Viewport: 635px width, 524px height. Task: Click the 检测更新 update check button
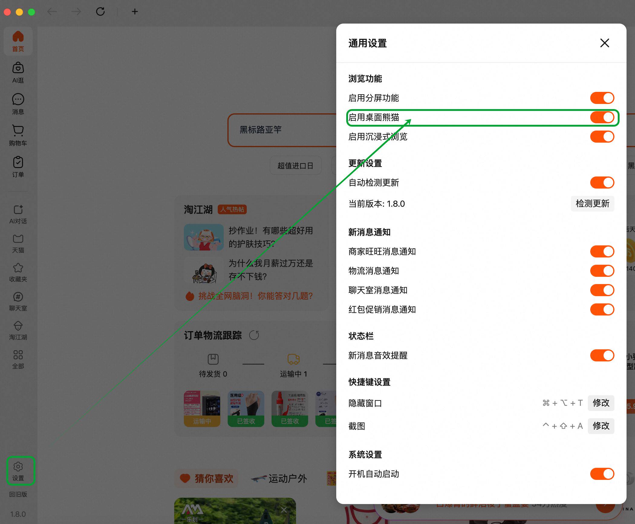pyautogui.click(x=592, y=204)
